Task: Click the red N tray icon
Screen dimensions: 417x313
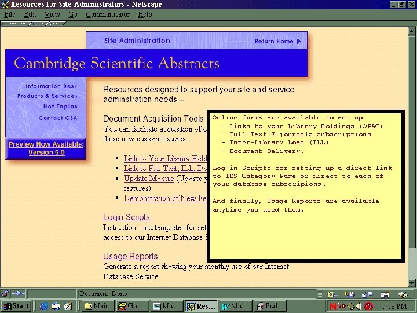Action: pyautogui.click(x=332, y=307)
